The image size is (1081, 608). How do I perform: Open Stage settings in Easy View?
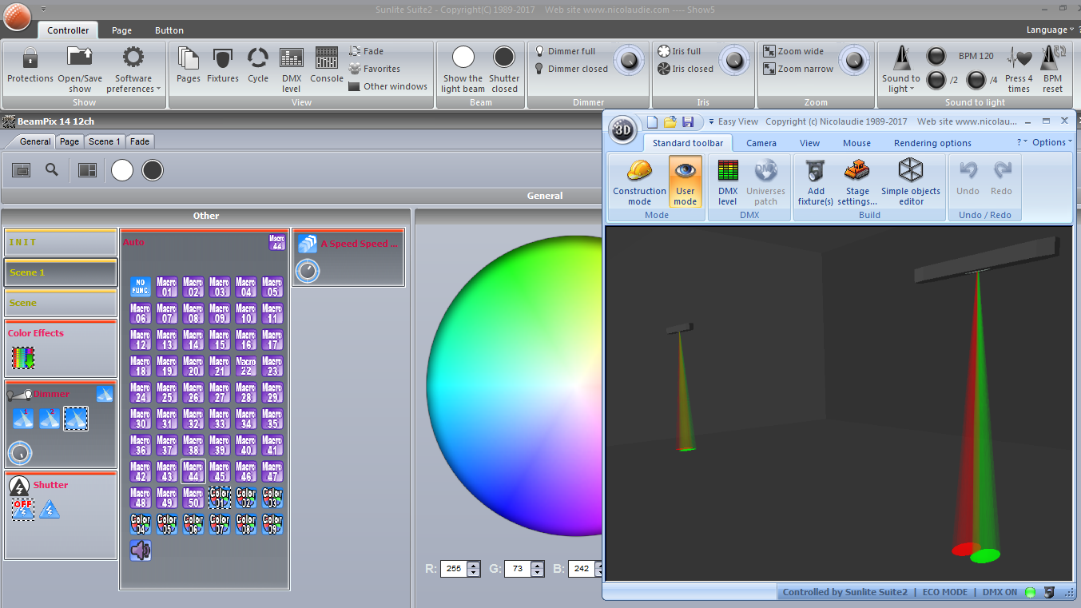click(857, 181)
